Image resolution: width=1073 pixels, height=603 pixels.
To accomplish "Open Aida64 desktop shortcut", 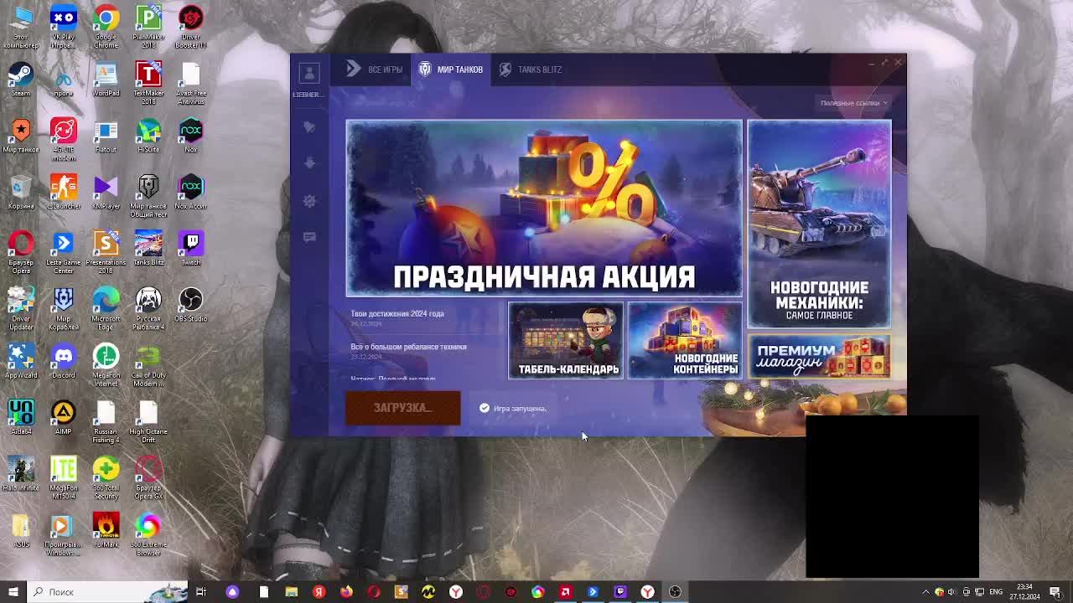I will point(21,416).
